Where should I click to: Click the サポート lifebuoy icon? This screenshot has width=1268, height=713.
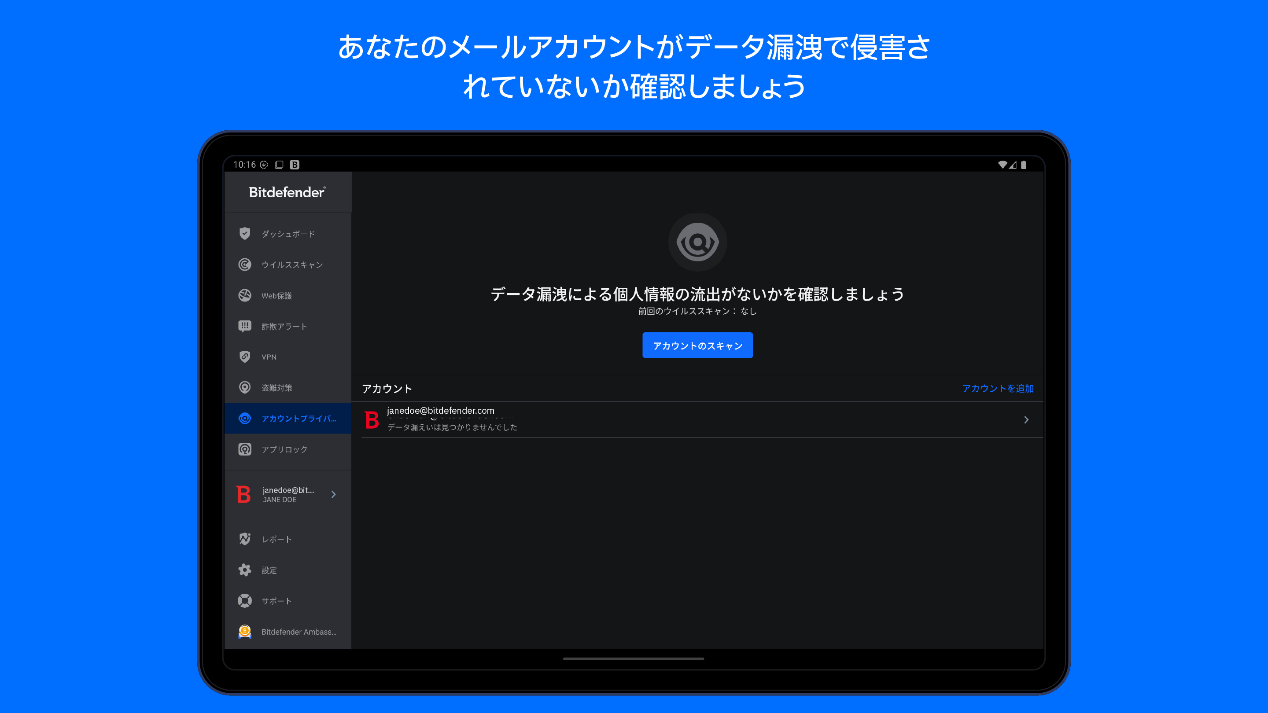point(245,601)
